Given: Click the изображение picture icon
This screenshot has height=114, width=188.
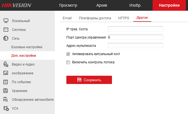Looking at the screenshot, I should pos(6,73).
